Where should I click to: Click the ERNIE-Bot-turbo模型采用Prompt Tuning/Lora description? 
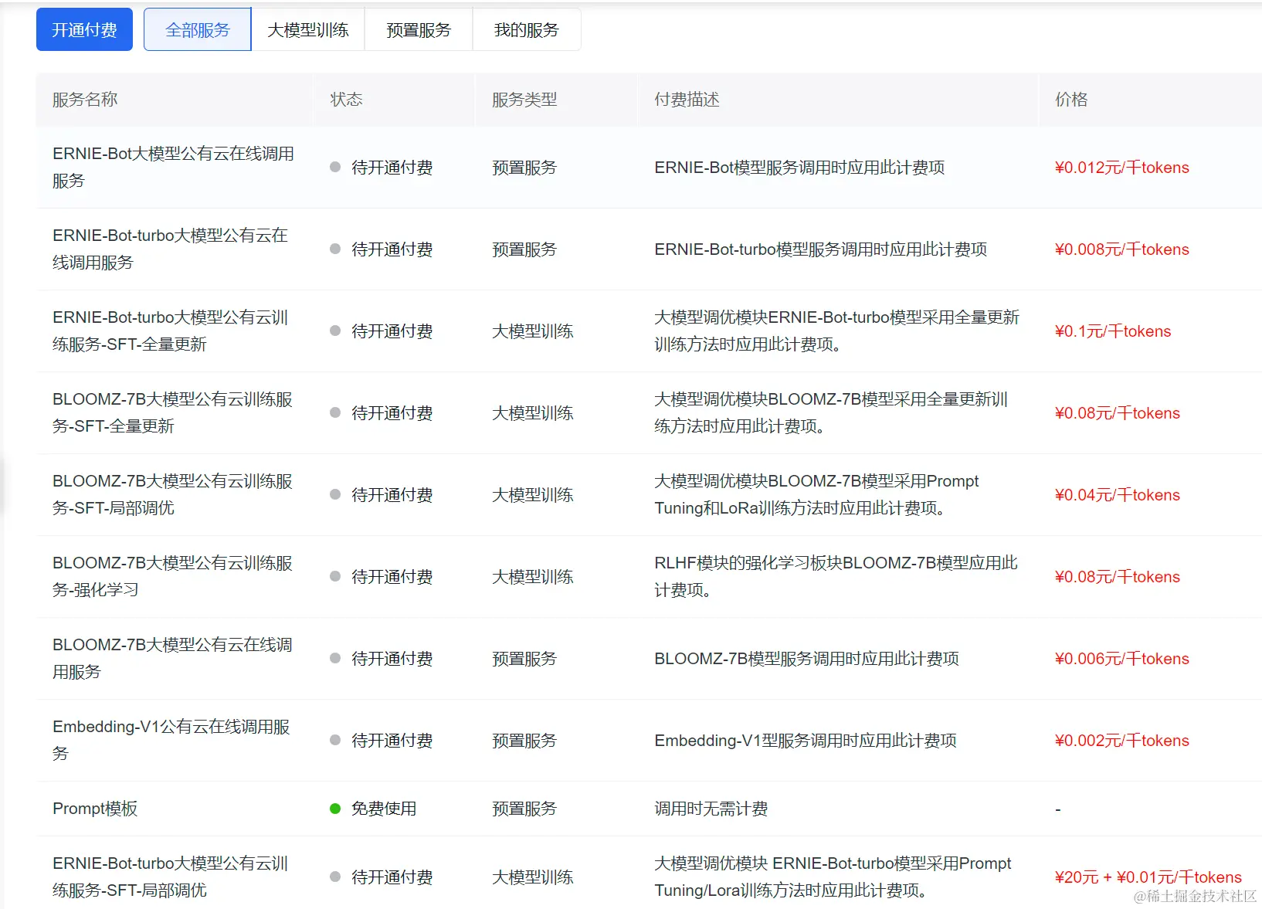click(833, 877)
